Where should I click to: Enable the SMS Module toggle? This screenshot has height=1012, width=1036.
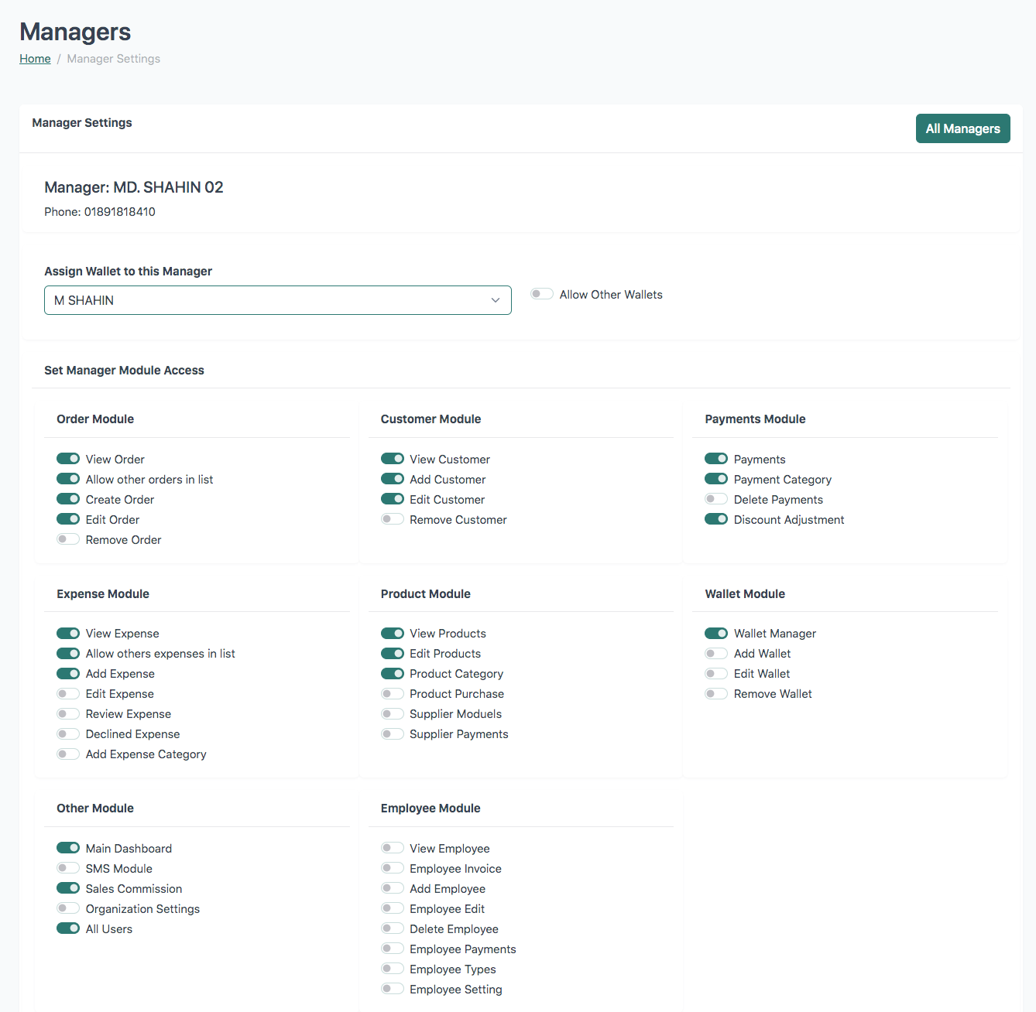tap(68, 868)
